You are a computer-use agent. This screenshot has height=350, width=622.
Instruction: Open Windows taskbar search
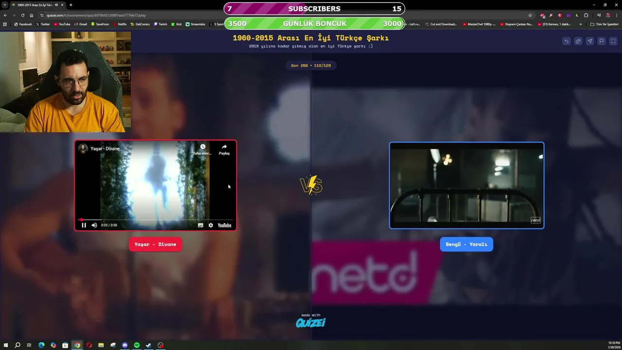pyautogui.click(x=17, y=345)
